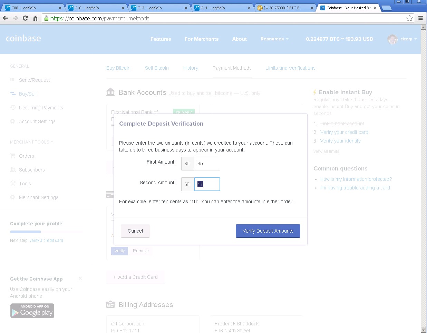
Task: Click the BTC balance in header
Action: pos(340,39)
